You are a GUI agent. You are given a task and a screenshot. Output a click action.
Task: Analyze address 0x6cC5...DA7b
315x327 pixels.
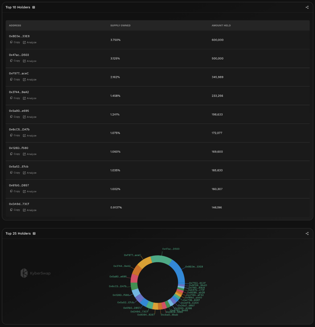[x=29, y=135]
